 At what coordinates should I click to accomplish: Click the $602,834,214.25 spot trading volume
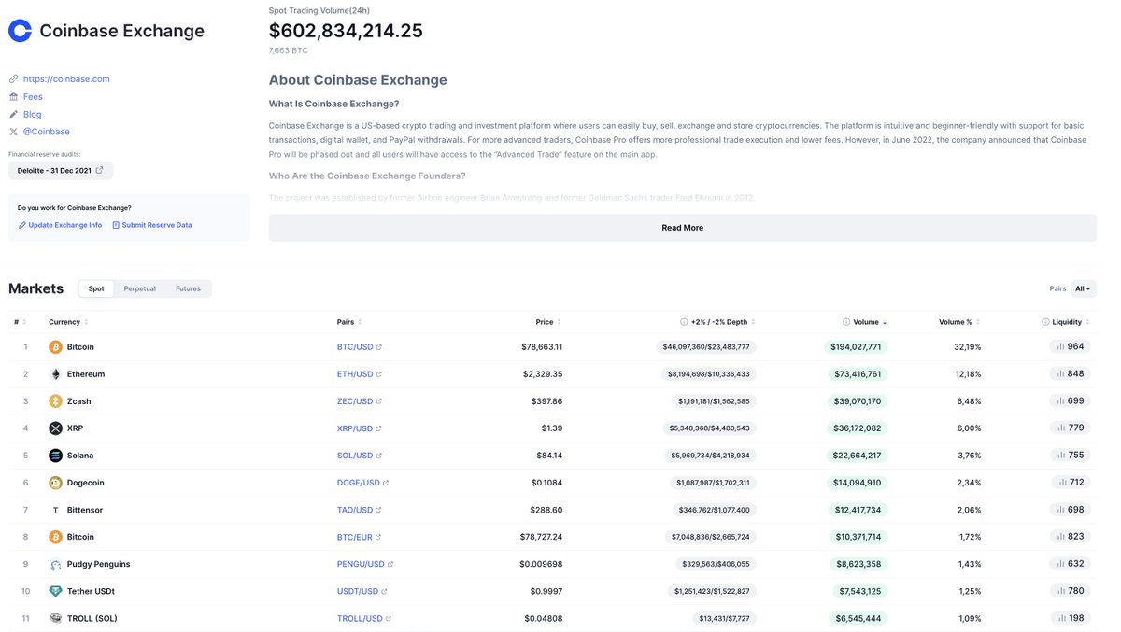(x=346, y=31)
